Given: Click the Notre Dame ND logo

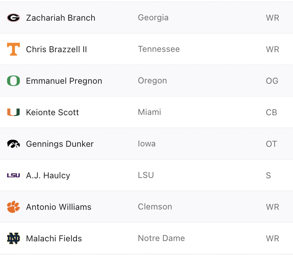Looking at the screenshot, I should (13, 239).
